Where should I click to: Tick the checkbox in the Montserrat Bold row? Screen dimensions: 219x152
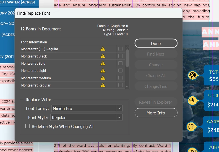pos(120,63)
